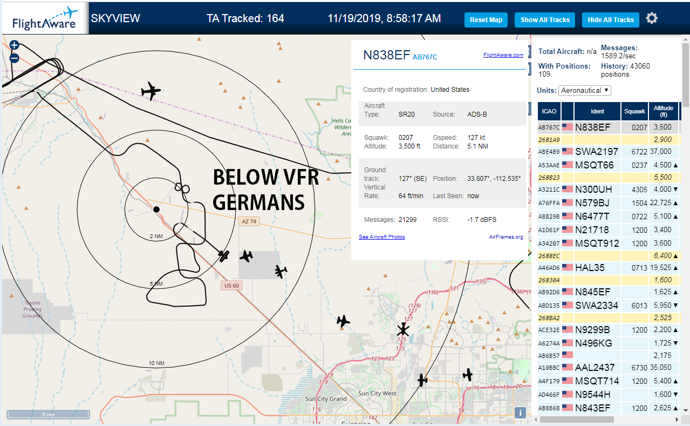Select the aircraft icon nearest the Hells Canyon label
This screenshot has height=426, width=690.
pos(151,91)
